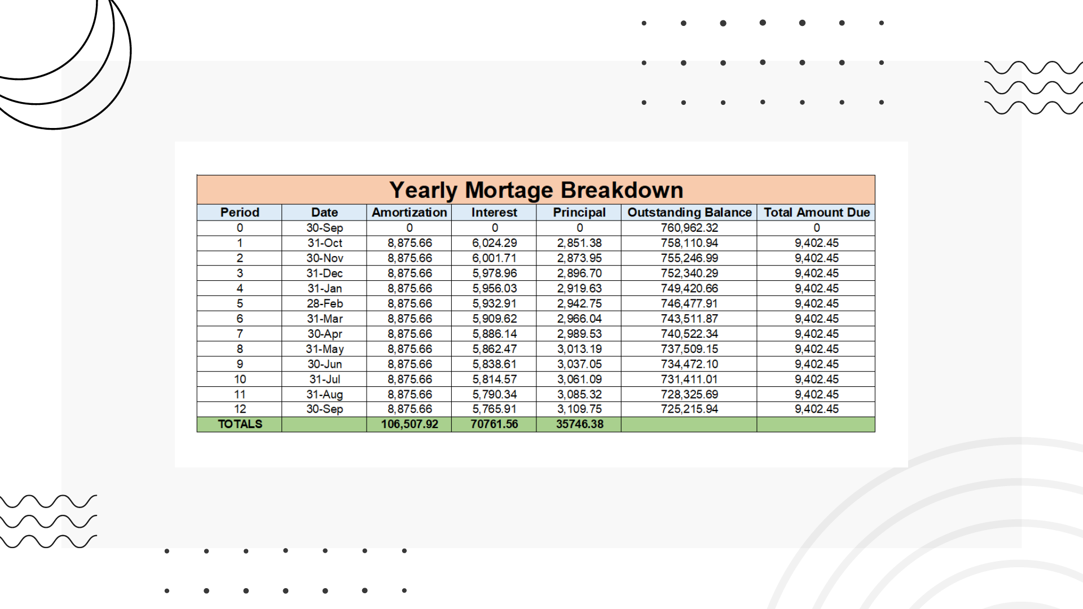Select the Total Amount Due header

click(816, 213)
